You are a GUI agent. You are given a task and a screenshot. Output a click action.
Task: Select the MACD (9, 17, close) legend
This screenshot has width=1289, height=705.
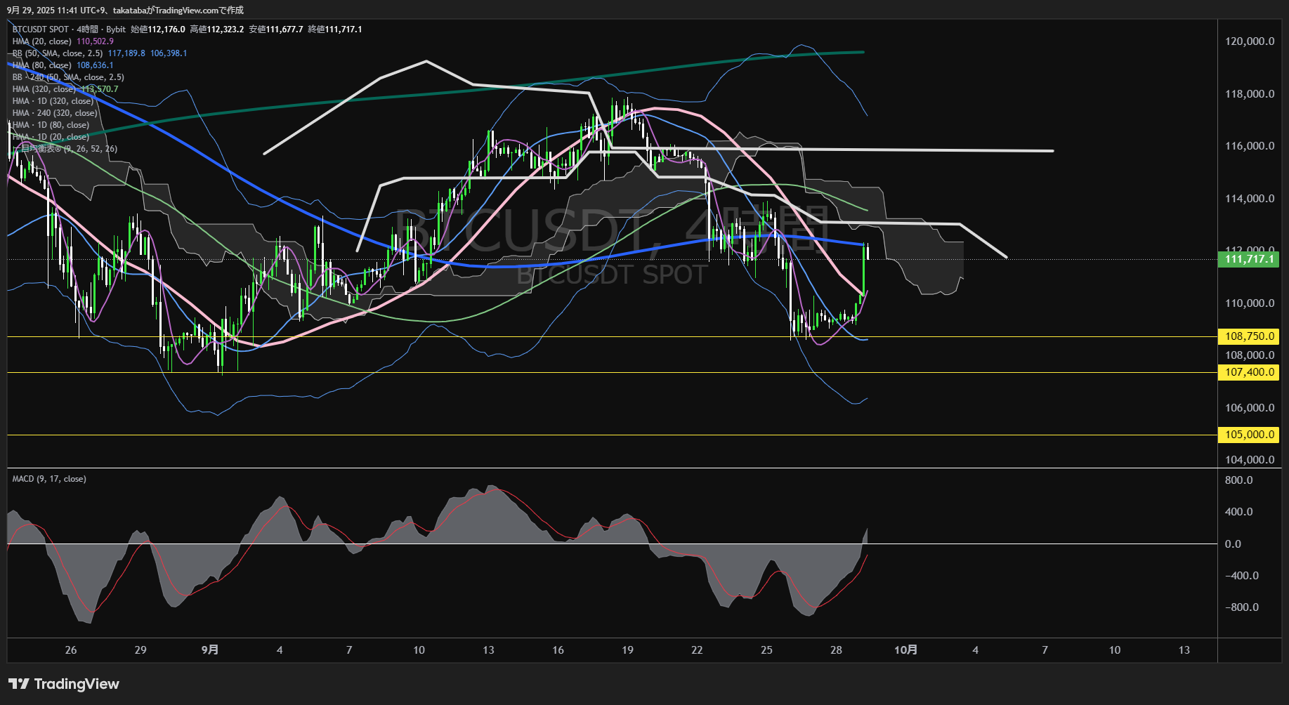coord(49,479)
